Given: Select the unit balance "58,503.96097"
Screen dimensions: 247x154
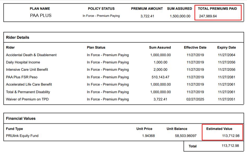Looking at the screenshot, I should pos(186,136).
